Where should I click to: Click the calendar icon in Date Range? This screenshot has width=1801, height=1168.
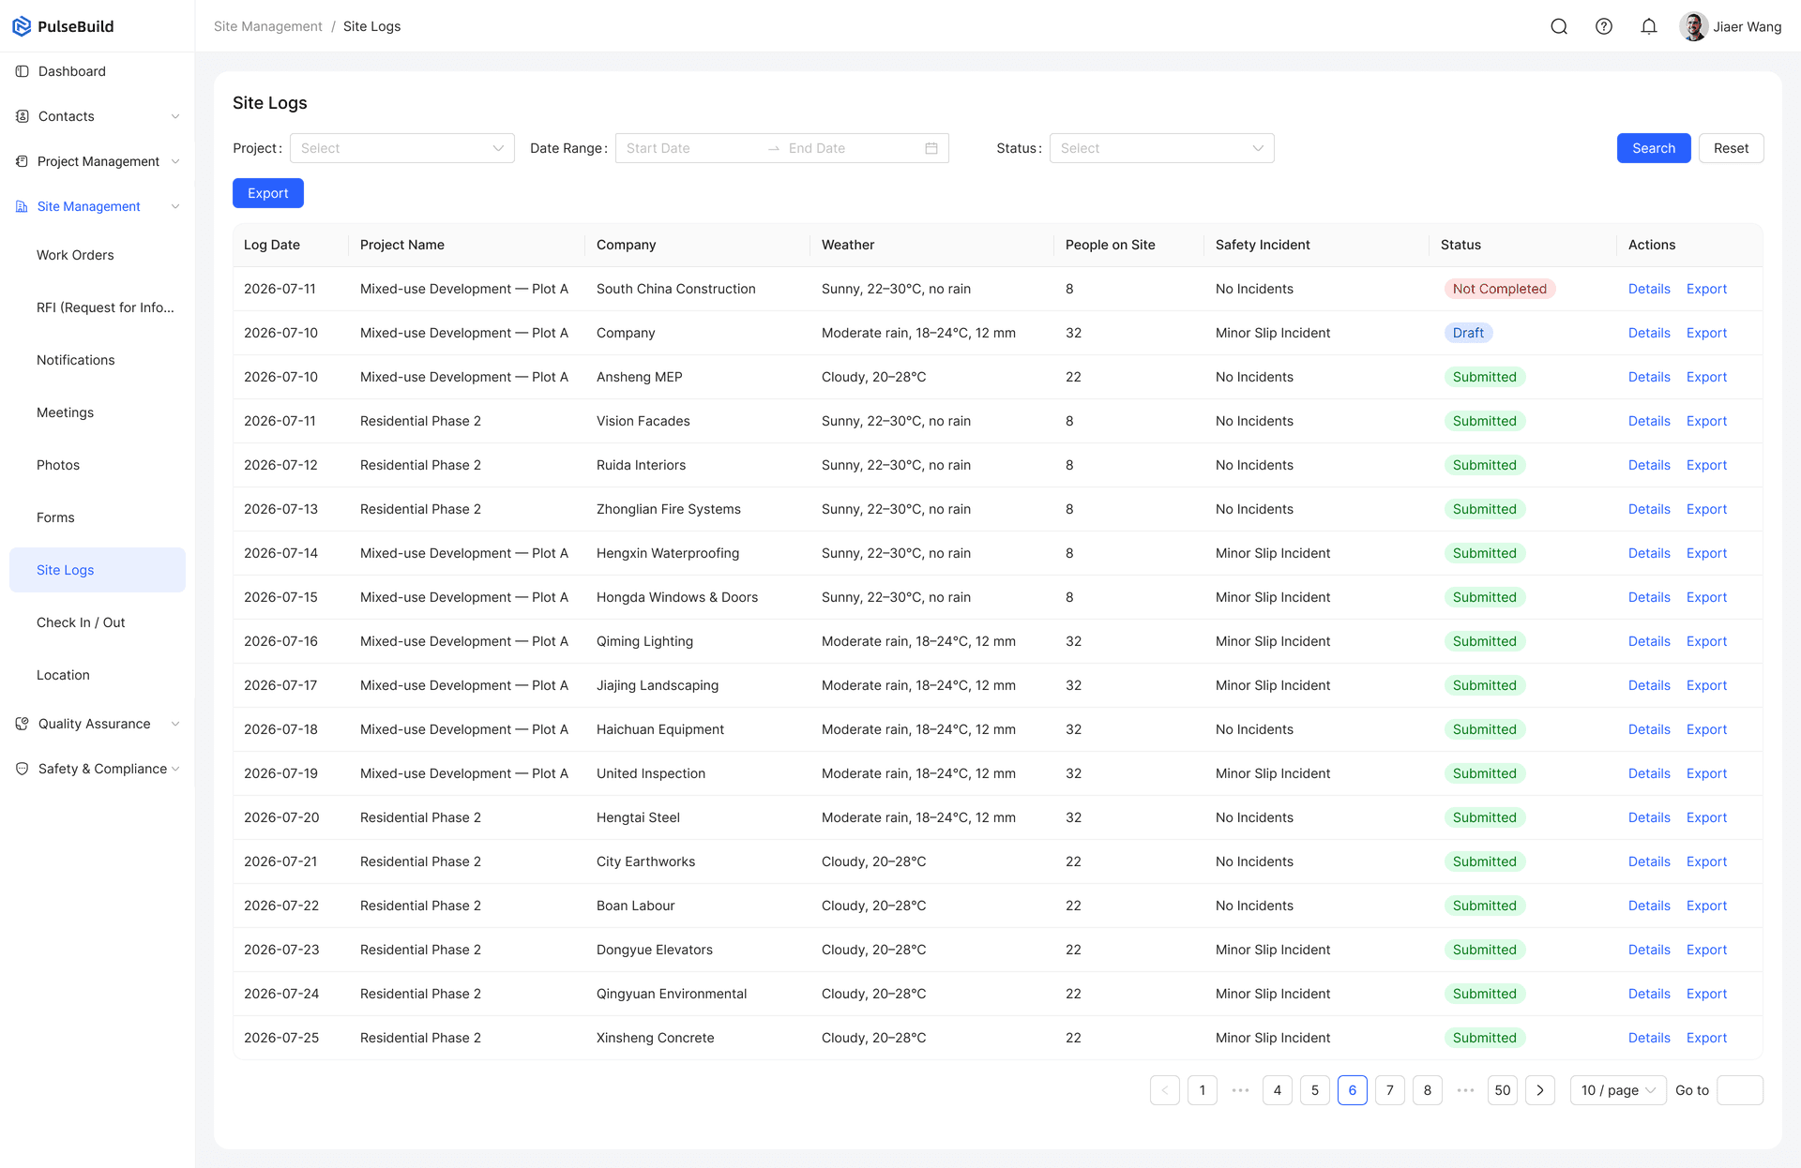931,148
